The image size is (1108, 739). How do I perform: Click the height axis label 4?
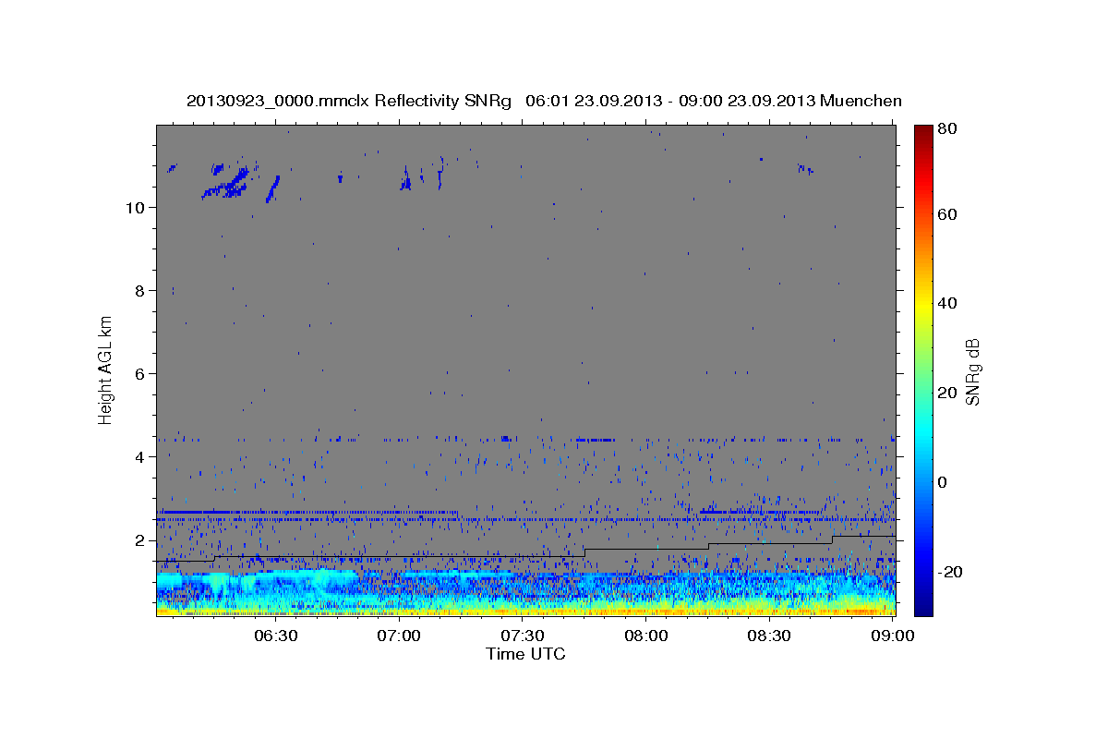[x=140, y=456]
